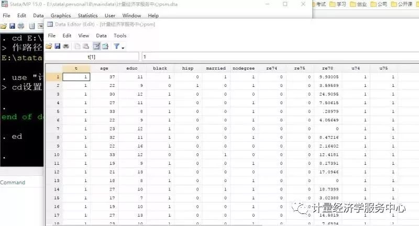Select the married column header
This screenshot has height=226, width=419.
pos(216,69)
